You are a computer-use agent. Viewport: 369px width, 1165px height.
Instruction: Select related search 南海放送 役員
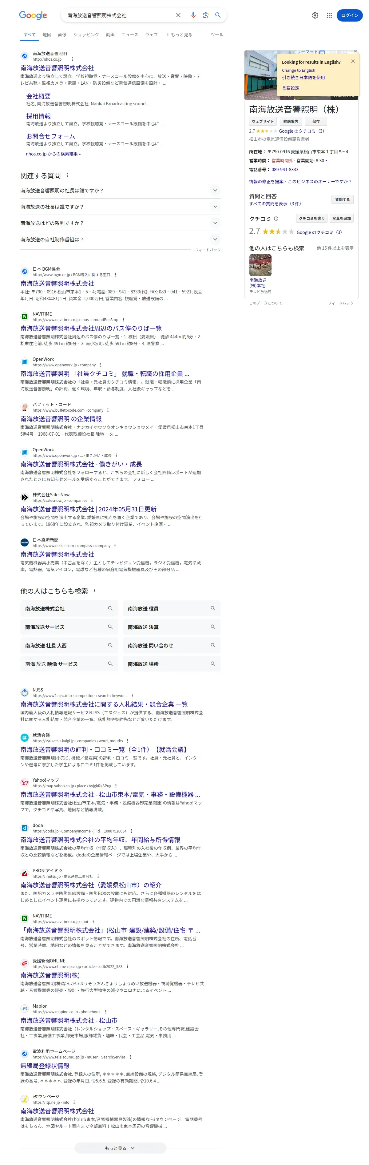172,609
